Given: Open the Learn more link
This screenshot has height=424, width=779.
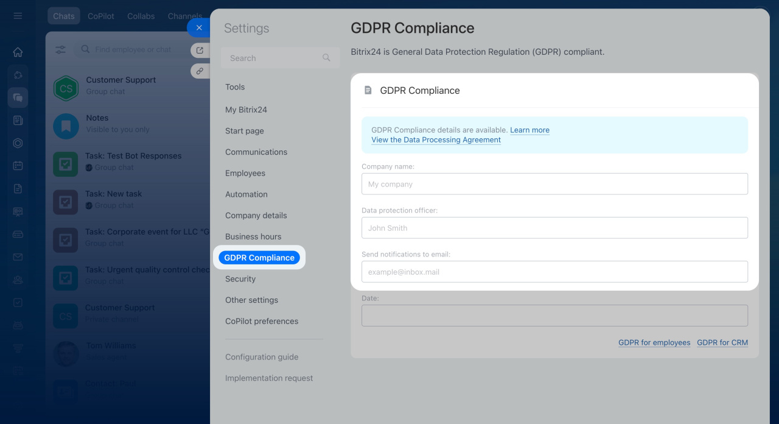Looking at the screenshot, I should 529,130.
